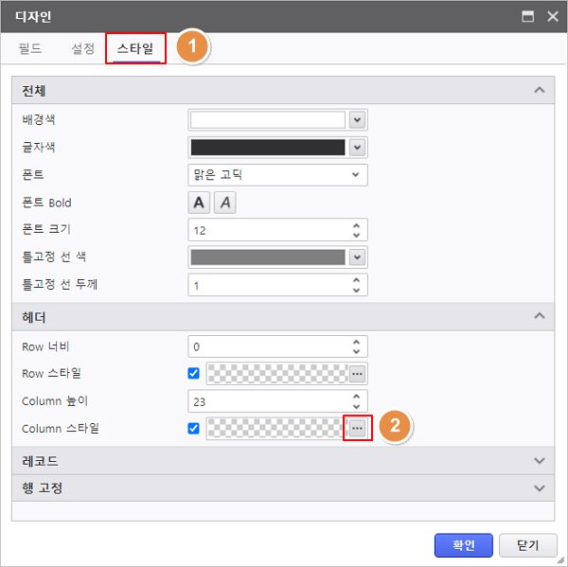Open the 폰트 dropdown showing 맑은 고딕
The height and width of the screenshot is (567, 568).
click(x=277, y=175)
